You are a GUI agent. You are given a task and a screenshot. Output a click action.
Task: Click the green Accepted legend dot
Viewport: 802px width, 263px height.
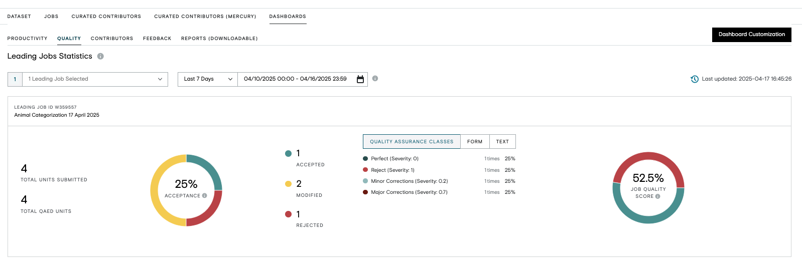(288, 154)
